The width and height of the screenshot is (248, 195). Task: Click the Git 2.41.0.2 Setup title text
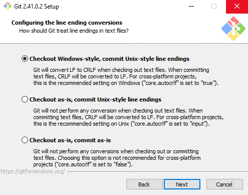tap(37, 7)
